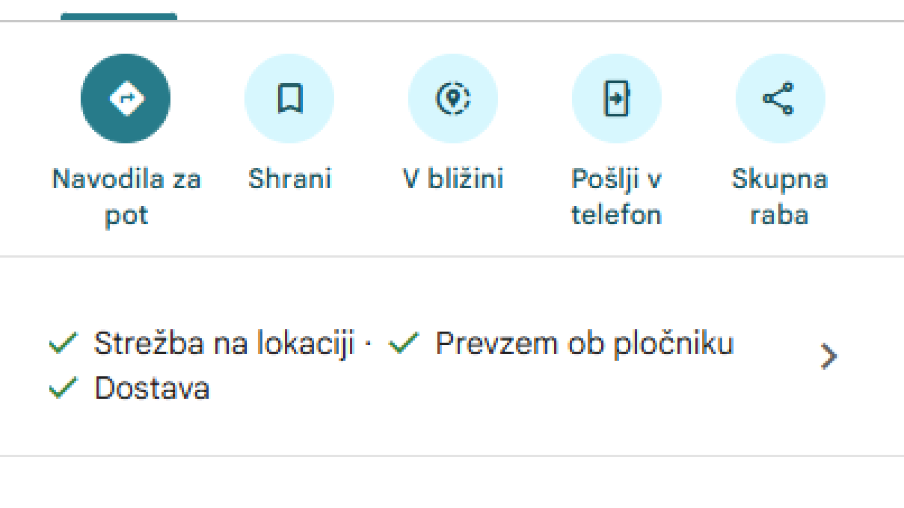Select the highlighted active tab underline
This screenshot has width=904, height=508.
click(119, 16)
